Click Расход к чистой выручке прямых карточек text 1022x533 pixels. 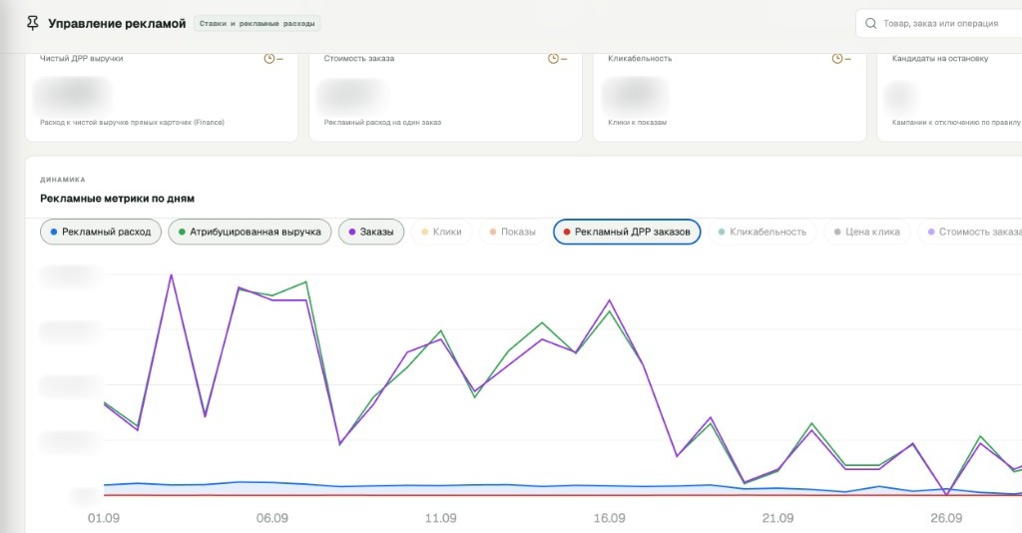[x=133, y=123]
